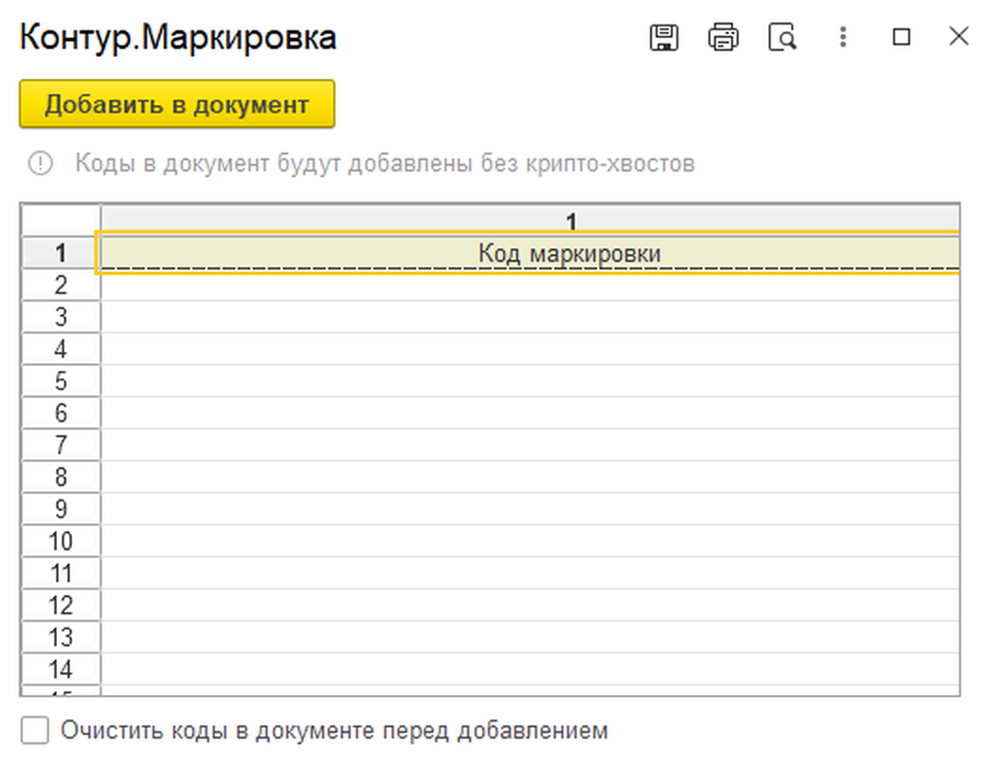Select row header number 5
The width and height of the screenshot is (993, 765).
[x=61, y=381]
